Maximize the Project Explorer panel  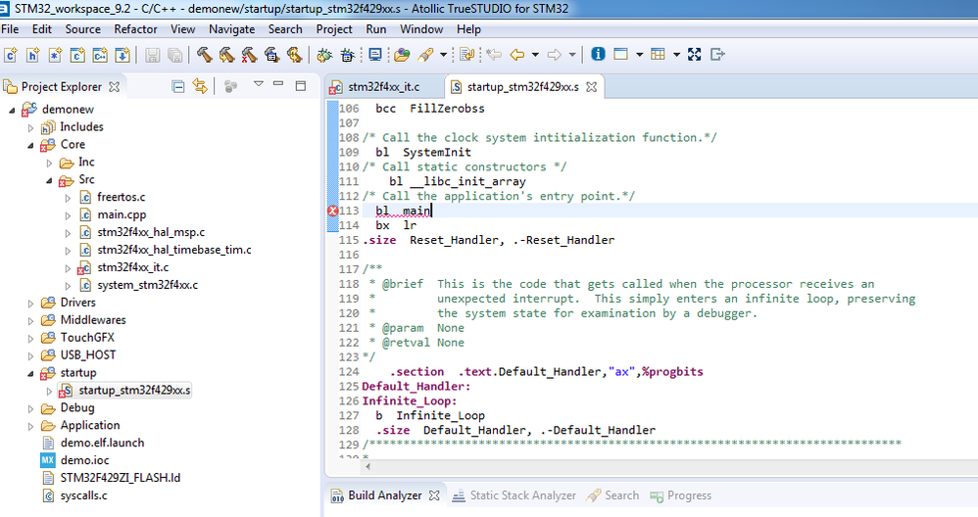click(301, 85)
